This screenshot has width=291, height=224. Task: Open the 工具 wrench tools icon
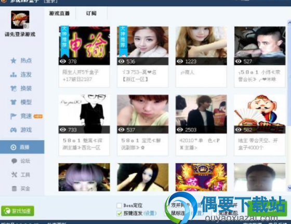point(14,175)
